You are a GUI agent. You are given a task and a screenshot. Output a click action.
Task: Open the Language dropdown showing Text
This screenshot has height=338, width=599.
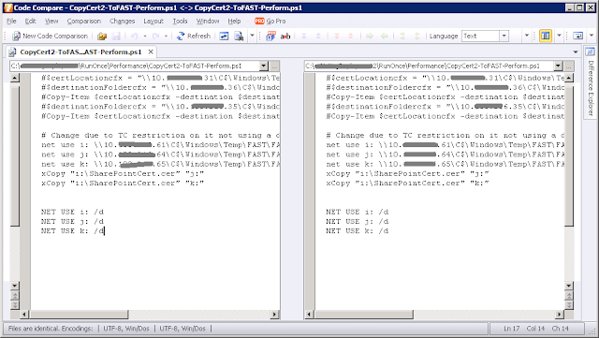coord(485,36)
